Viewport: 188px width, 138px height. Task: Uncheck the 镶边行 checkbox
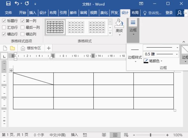4,34
